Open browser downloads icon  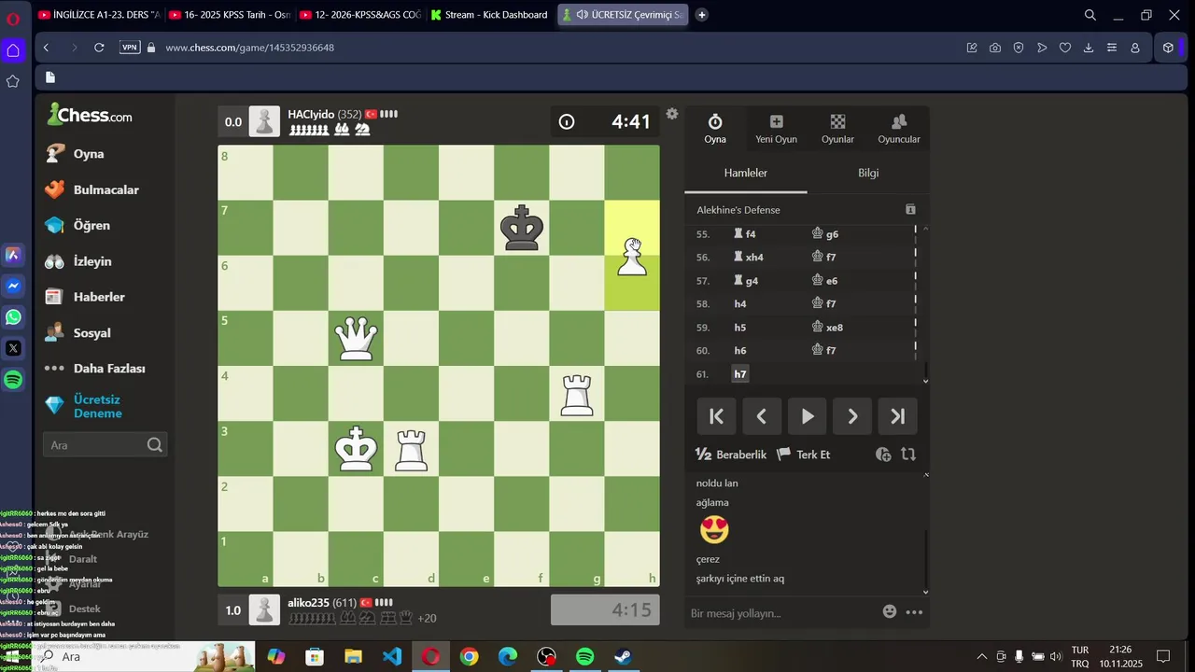(x=1089, y=48)
